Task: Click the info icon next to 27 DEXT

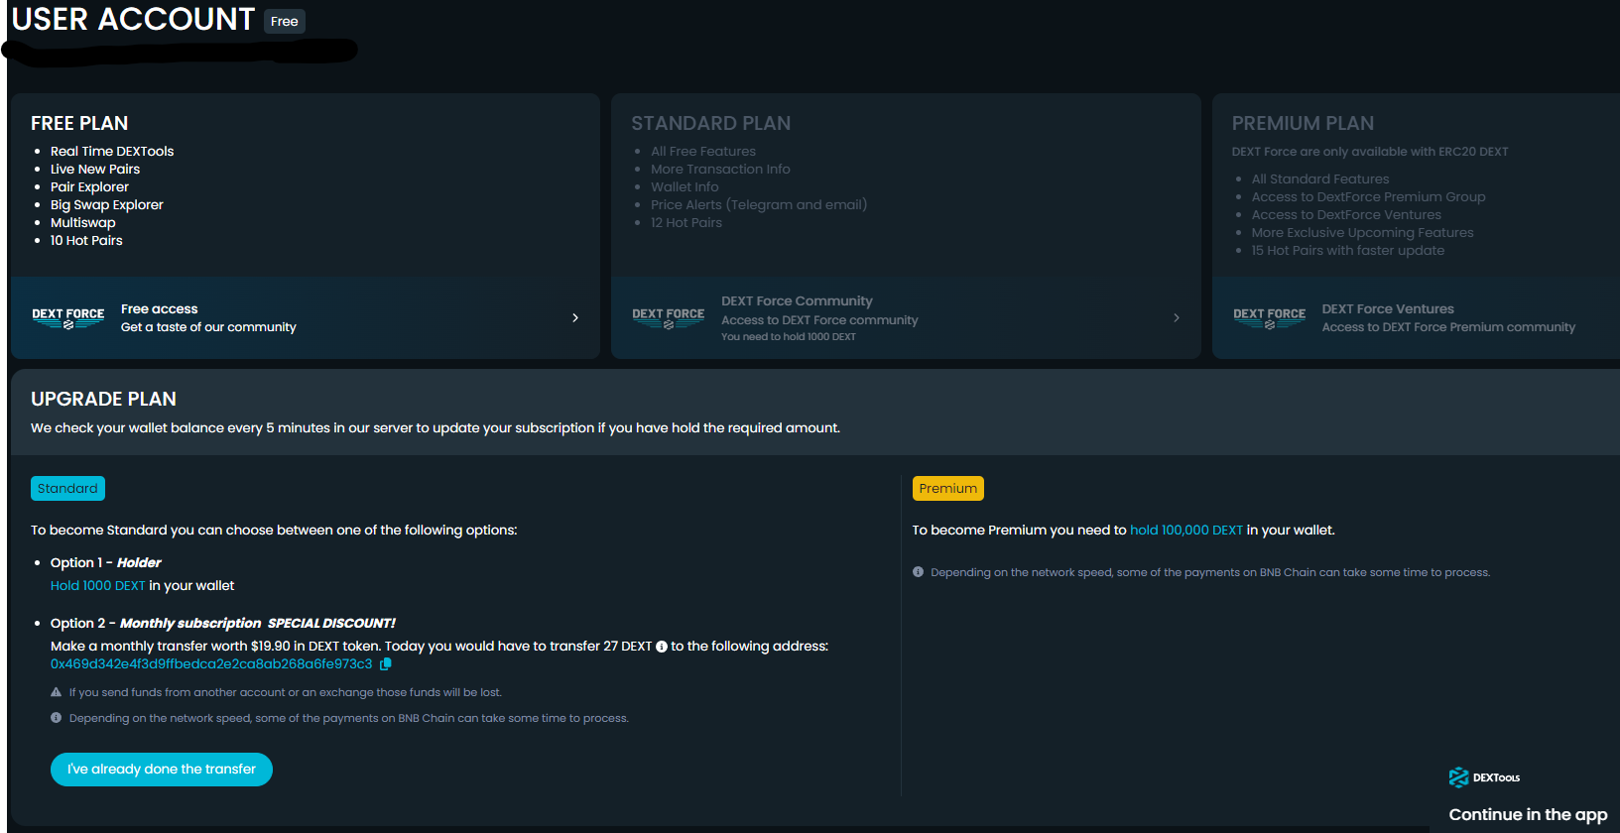Action: click(x=662, y=647)
